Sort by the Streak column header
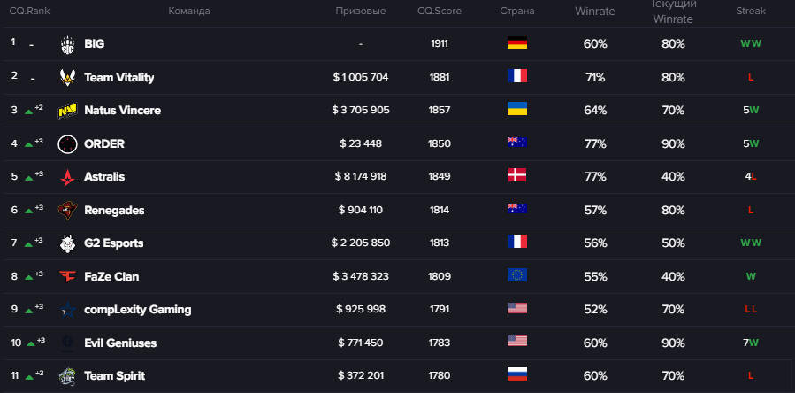The width and height of the screenshot is (795, 393). [751, 12]
